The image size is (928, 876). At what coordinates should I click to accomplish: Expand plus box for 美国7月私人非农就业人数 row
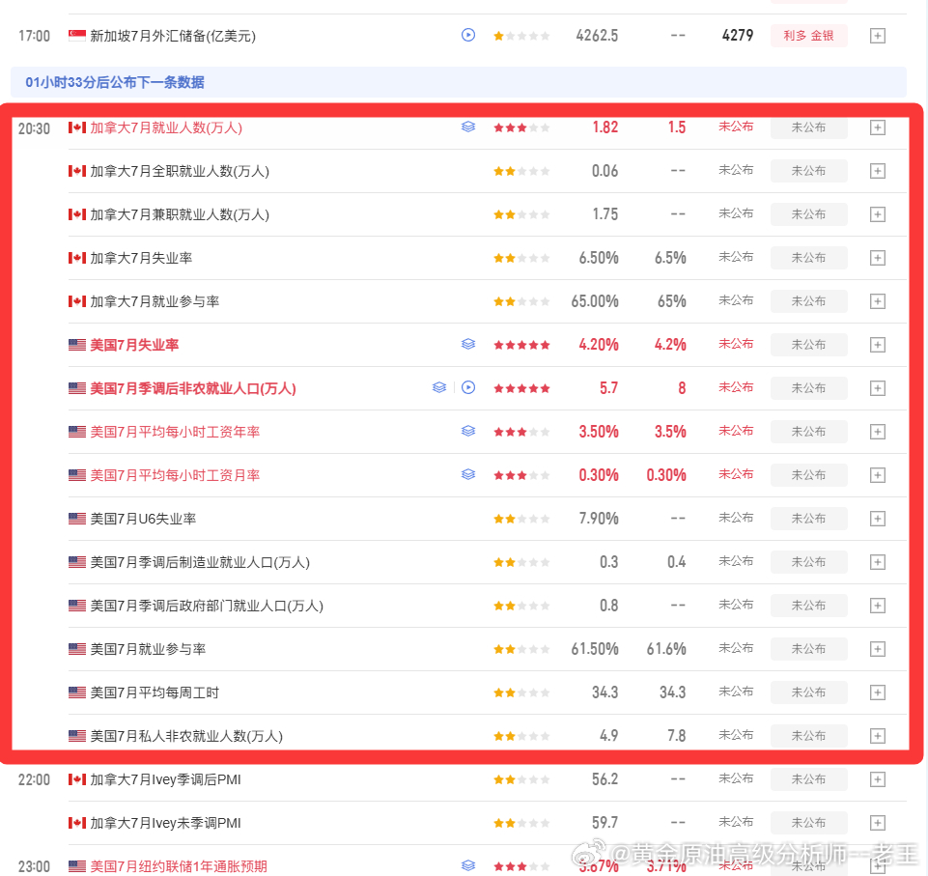pyautogui.click(x=878, y=736)
